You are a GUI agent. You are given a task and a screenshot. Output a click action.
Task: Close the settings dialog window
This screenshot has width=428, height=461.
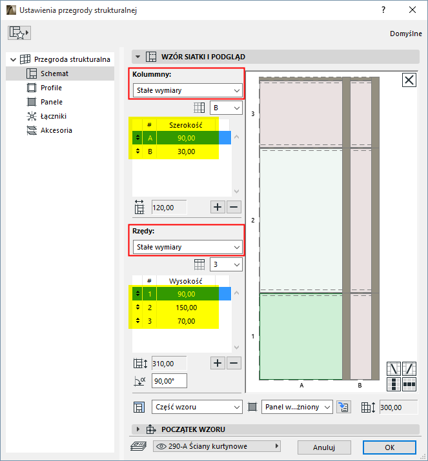pos(413,10)
